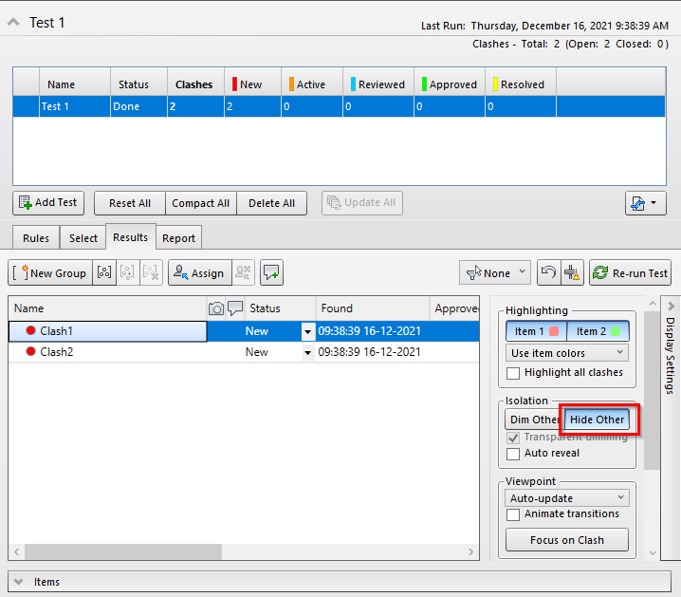Open the status dropdown for Clash1
This screenshot has width=681, height=597.
click(x=308, y=332)
